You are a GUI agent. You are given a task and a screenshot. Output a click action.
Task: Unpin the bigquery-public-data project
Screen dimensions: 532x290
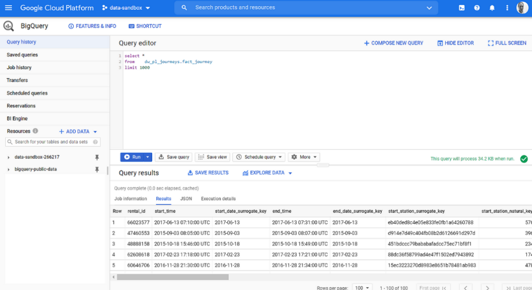pyautogui.click(x=97, y=169)
